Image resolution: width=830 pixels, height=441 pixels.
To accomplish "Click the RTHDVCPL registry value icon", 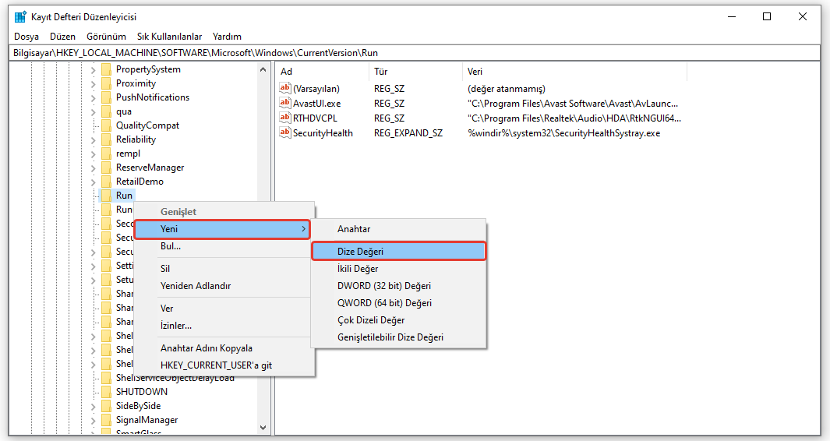I will [x=285, y=118].
